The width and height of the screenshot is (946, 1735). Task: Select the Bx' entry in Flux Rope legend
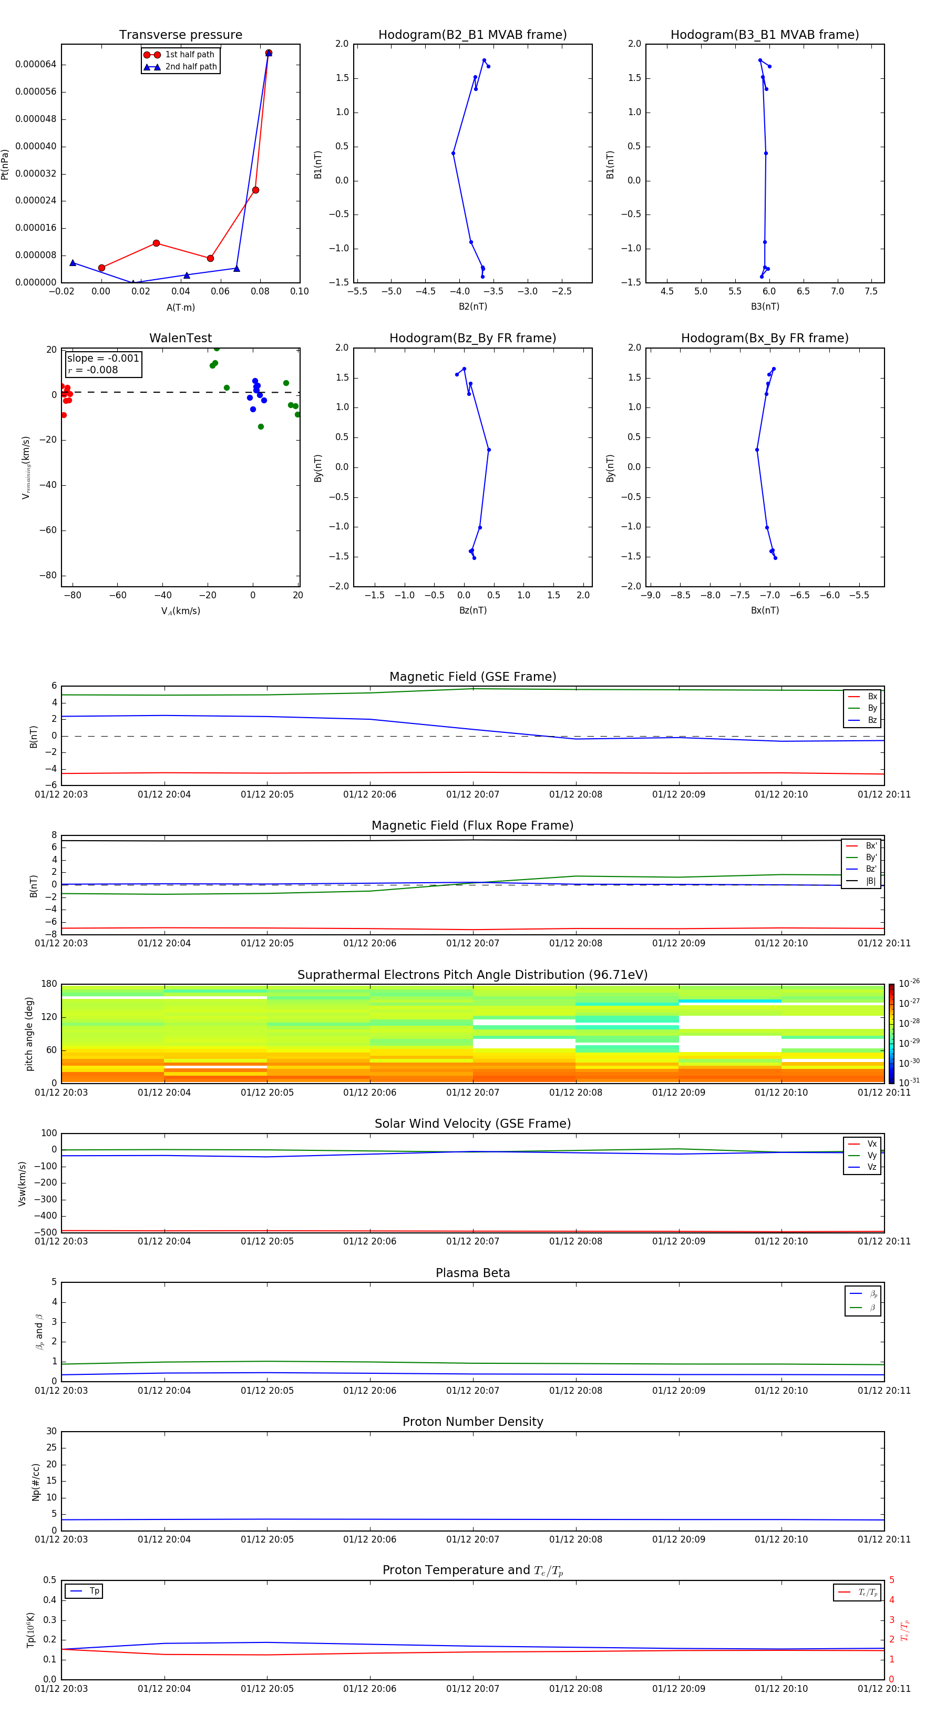(862, 846)
